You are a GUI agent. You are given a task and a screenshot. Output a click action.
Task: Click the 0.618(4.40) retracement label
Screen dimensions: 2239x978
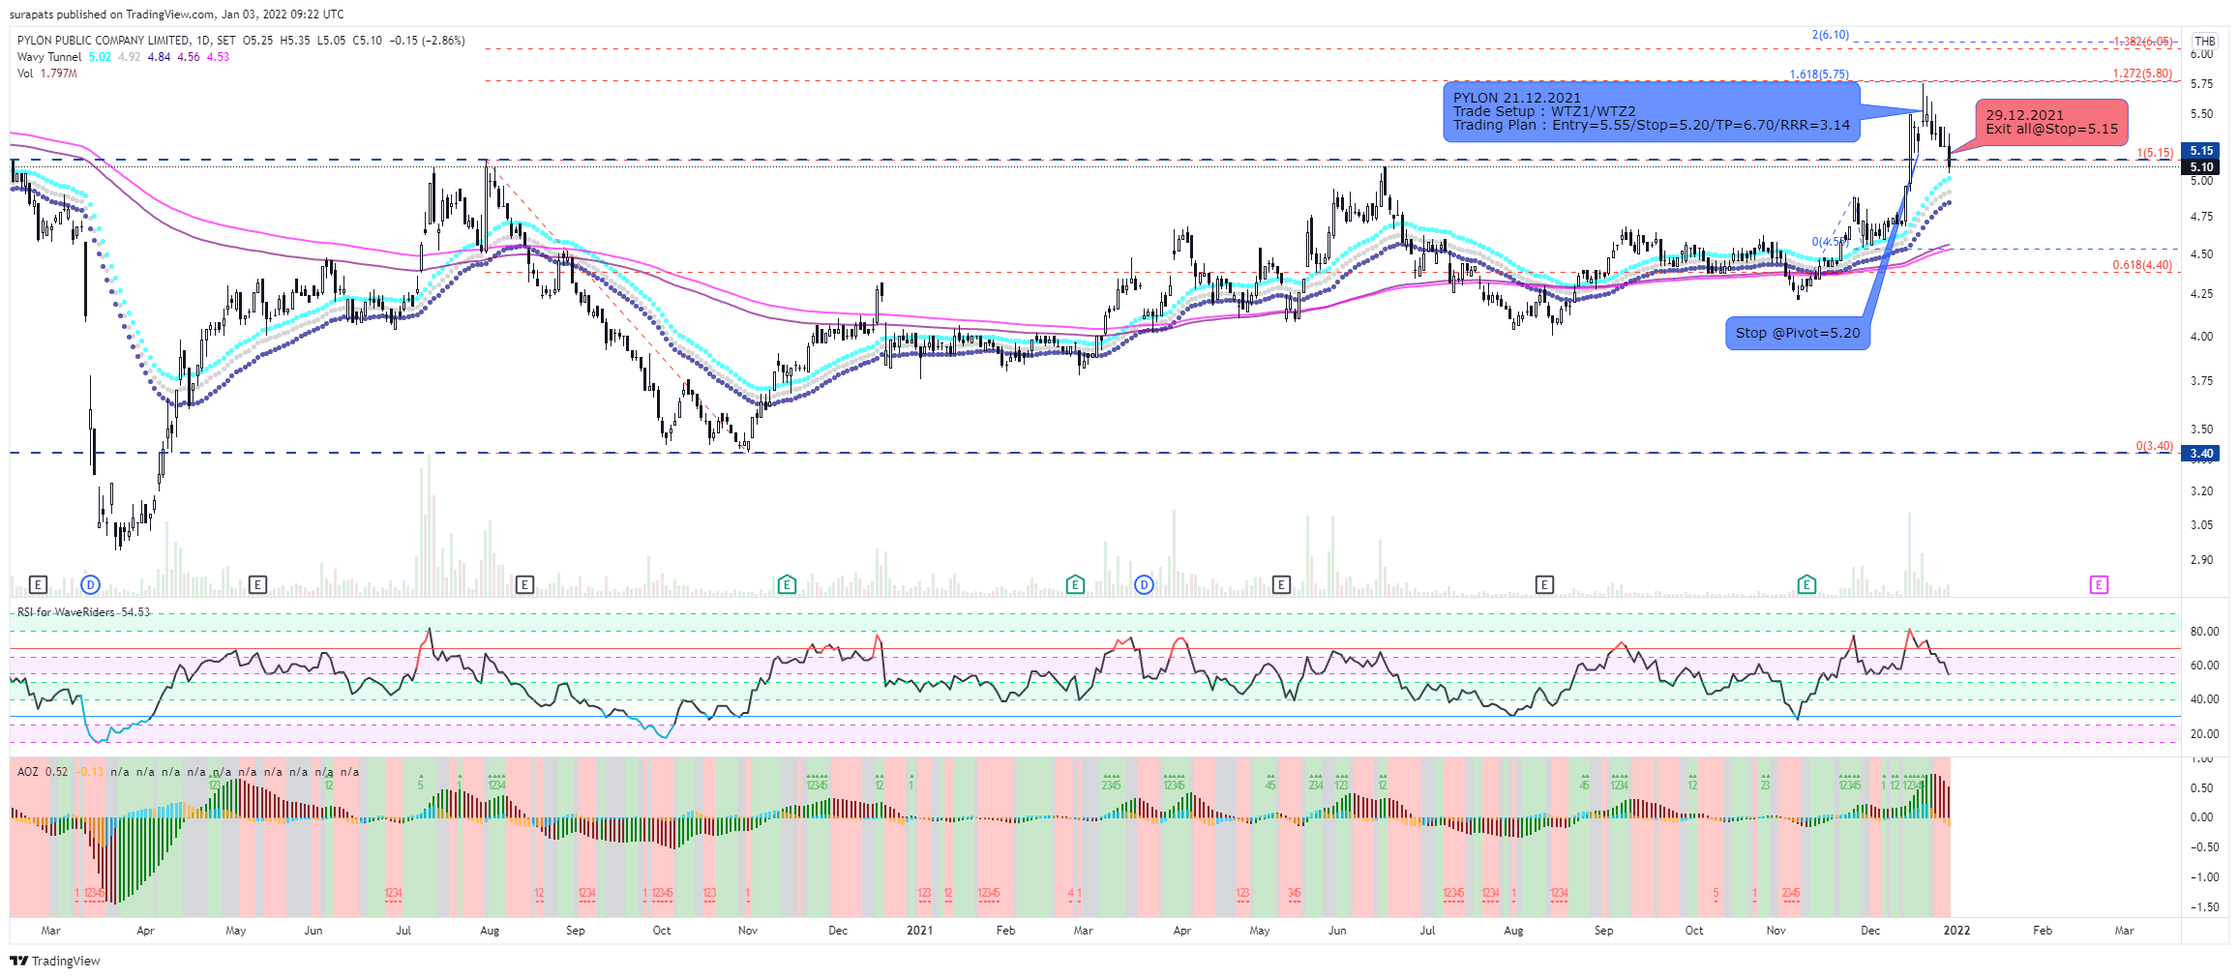pyautogui.click(x=2142, y=265)
